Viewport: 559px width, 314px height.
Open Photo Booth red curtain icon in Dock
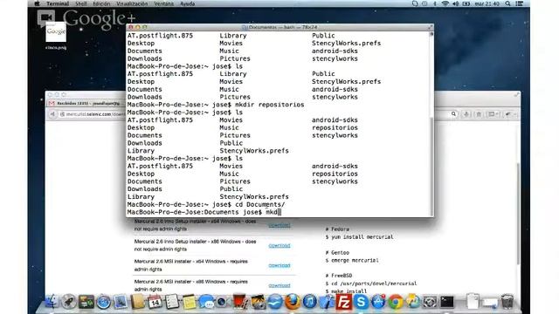[240, 302]
